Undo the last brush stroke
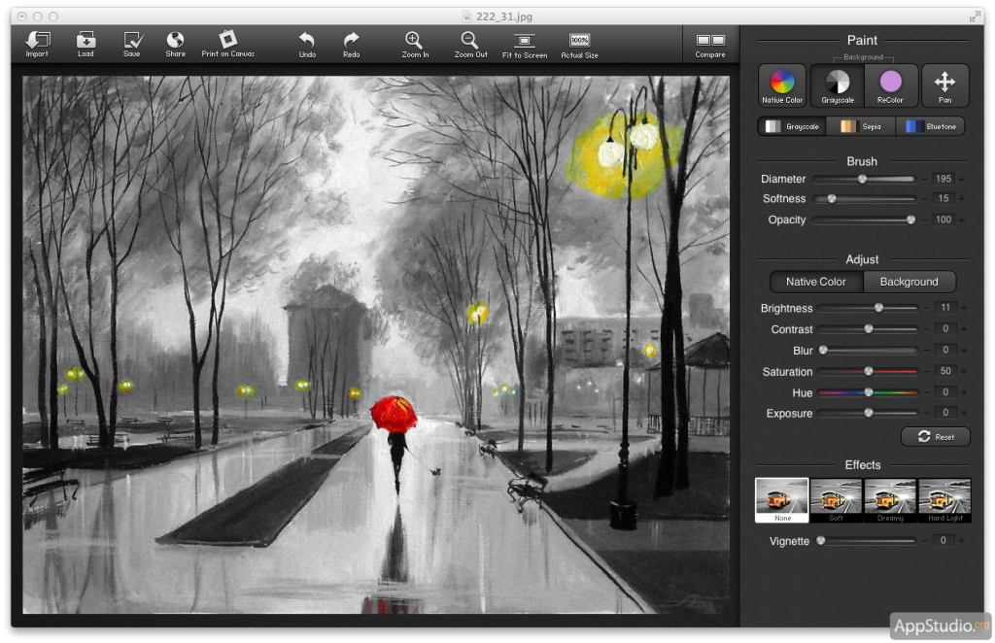Image resolution: width=995 pixels, height=643 pixels. [x=307, y=41]
